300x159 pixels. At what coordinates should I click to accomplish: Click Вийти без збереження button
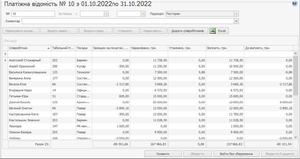[236, 154]
